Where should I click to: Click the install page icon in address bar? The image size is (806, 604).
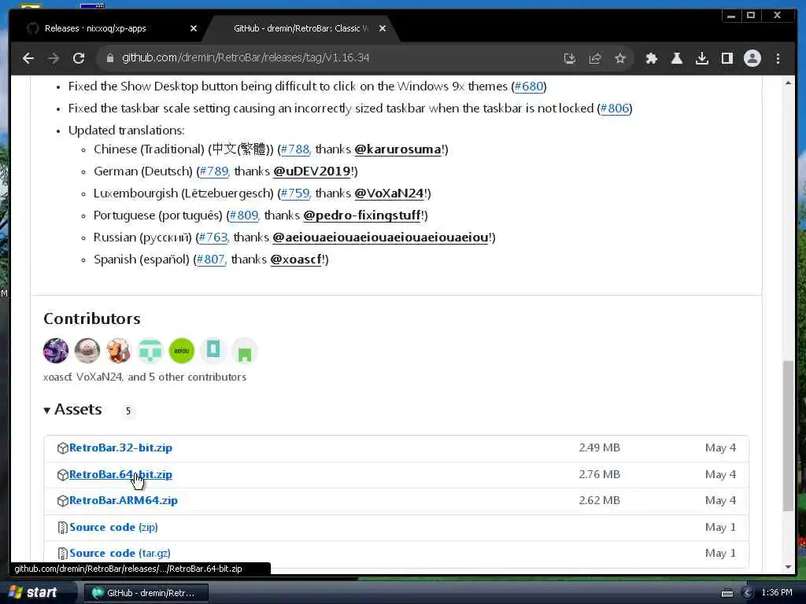pyautogui.click(x=570, y=58)
